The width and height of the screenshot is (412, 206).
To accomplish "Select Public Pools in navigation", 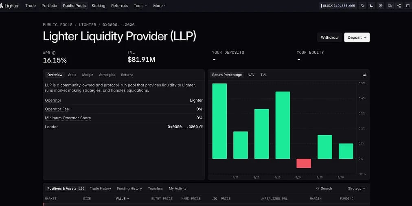I will click(75, 6).
